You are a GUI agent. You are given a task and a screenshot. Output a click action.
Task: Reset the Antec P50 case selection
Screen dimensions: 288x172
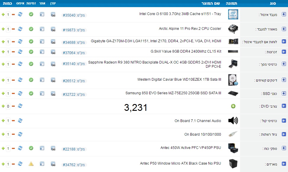(20, 164)
